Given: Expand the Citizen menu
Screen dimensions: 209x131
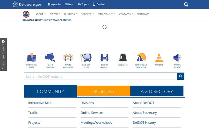Looking at the screenshot, I should pos(55,14).
